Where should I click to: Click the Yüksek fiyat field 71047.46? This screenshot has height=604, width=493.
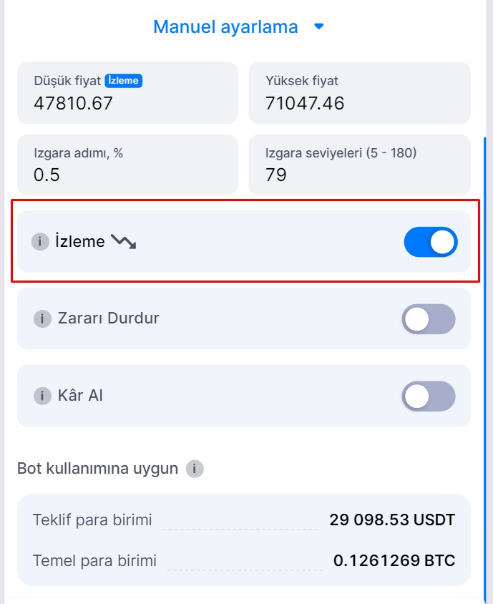(305, 103)
